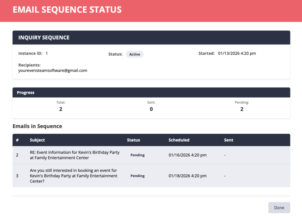Viewport: 302px width, 218px height.
Task: Click the Email Sequence Status title
Action: 67,10
